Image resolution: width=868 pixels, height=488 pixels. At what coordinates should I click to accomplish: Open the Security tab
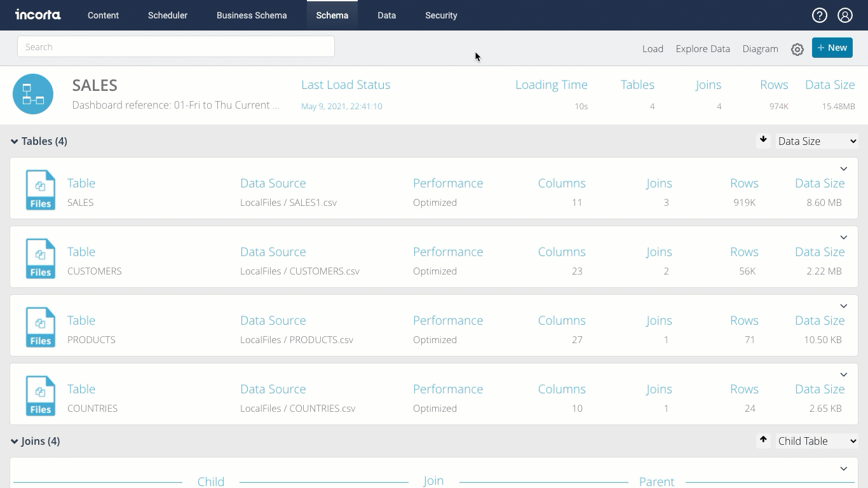441,15
